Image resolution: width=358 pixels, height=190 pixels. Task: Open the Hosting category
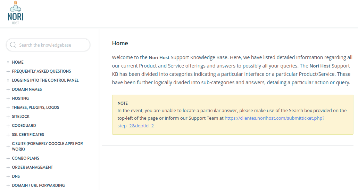tap(20, 98)
